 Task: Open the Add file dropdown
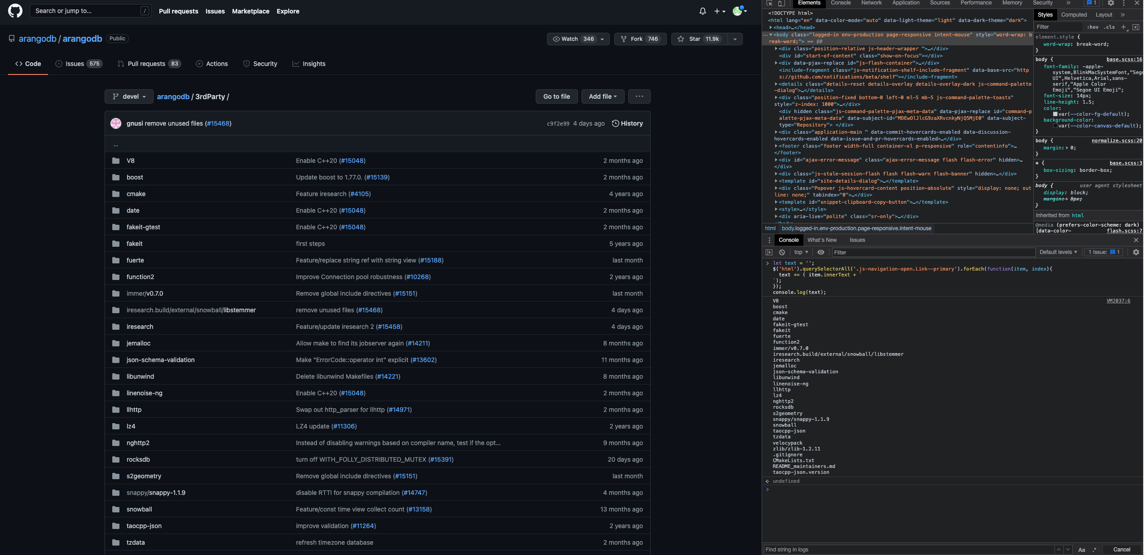point(603,96)
